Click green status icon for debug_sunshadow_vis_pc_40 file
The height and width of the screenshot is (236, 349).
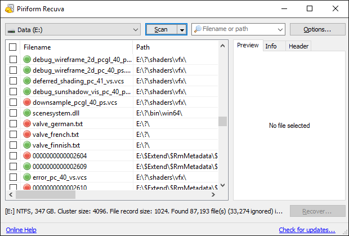point(27,91)
